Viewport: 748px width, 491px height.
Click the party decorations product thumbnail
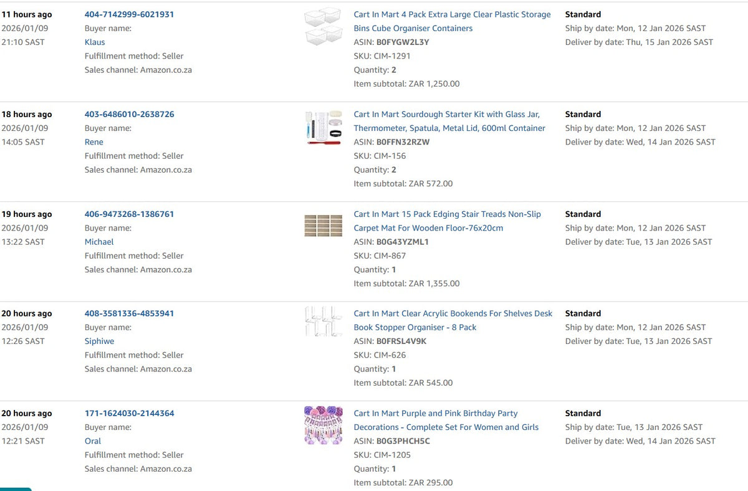[324, 425]
